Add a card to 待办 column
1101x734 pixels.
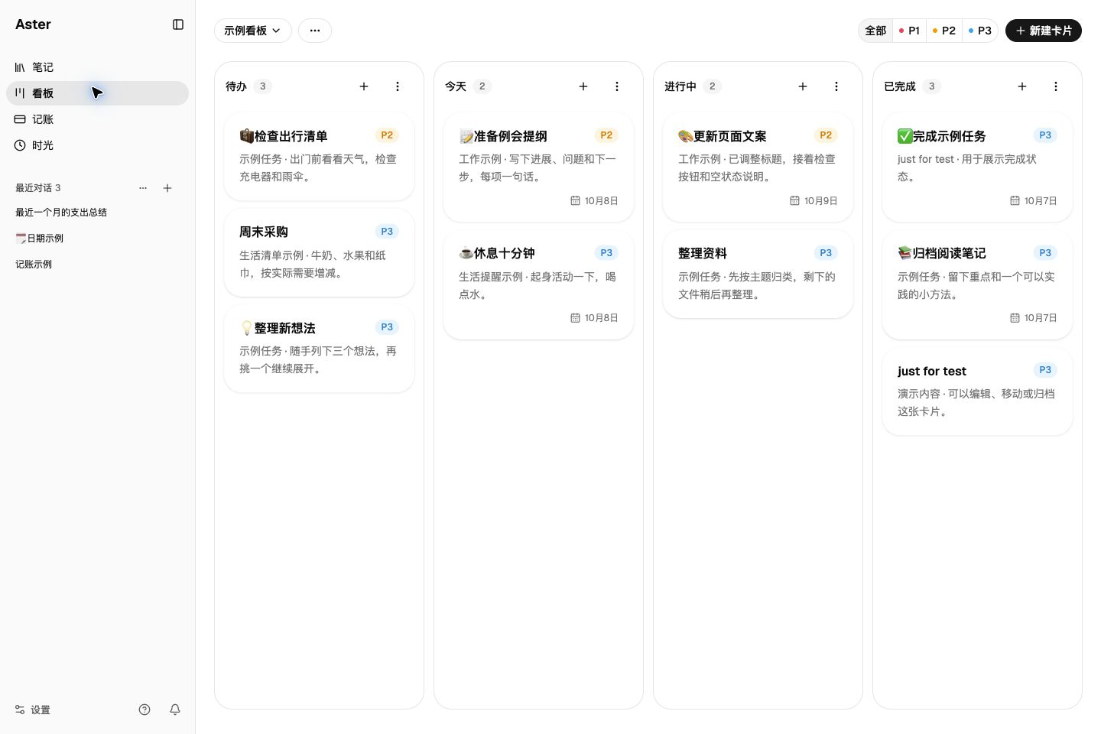(364, 86)
